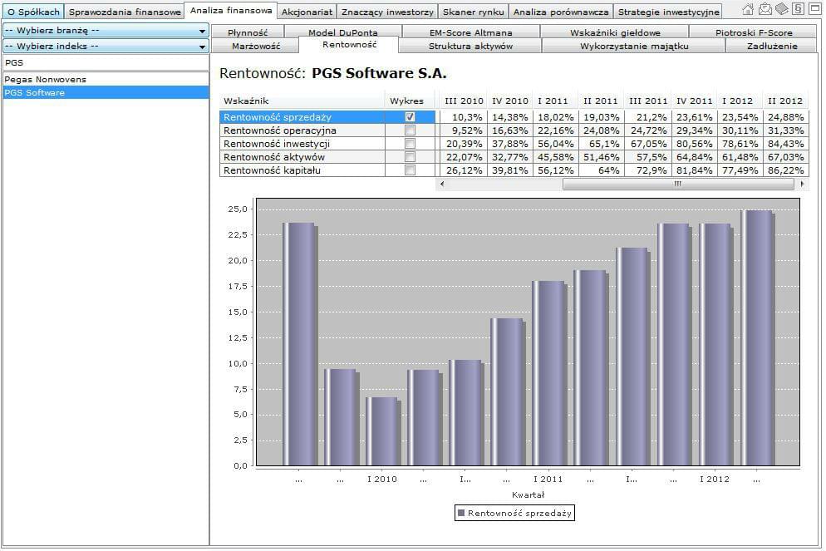
Task: Select the Wskaźniki giełdowe sub-tab
Action: tap(615, 32)
